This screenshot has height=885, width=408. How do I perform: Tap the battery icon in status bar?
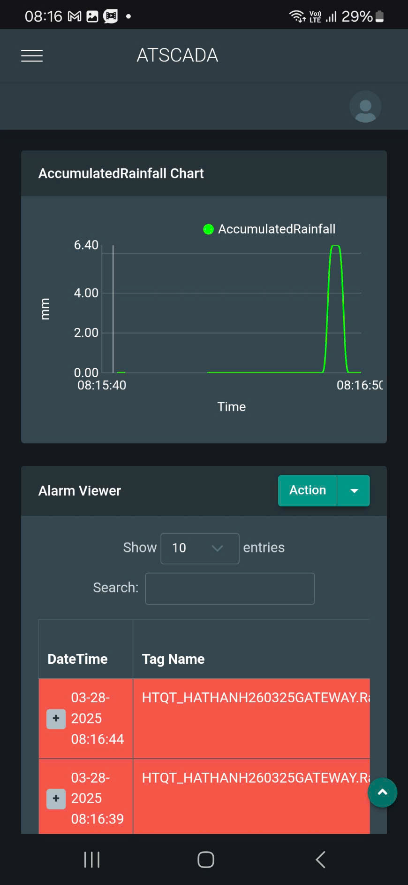(380, 17)
